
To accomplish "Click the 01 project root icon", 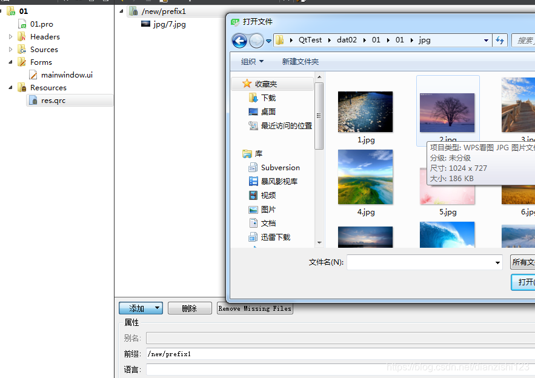I will (x=11, y=12).
